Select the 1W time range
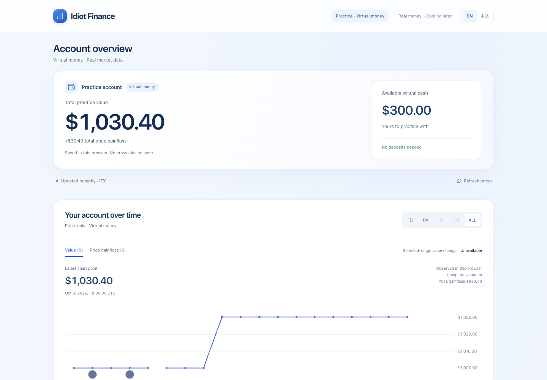The width and height of the screenshot is (547, 380). [425, 220]
